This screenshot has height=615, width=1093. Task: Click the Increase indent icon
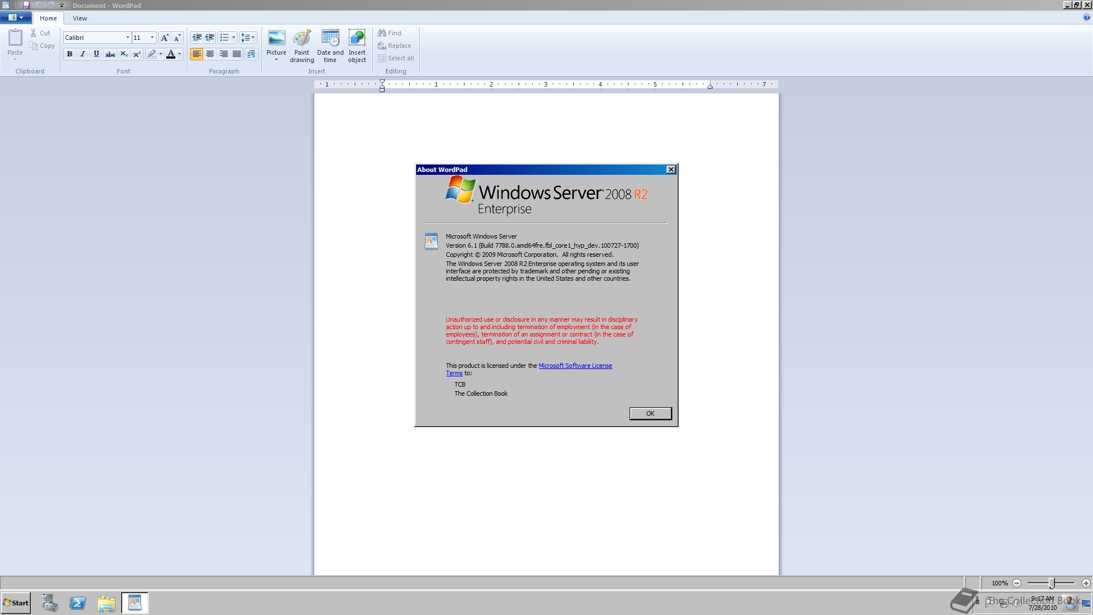(210, 38)
